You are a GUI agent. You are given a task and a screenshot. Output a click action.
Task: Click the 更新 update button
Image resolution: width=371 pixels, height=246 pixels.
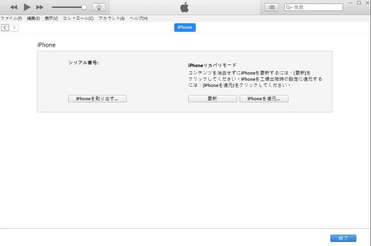pyautogui.click(x=212, y=99)
